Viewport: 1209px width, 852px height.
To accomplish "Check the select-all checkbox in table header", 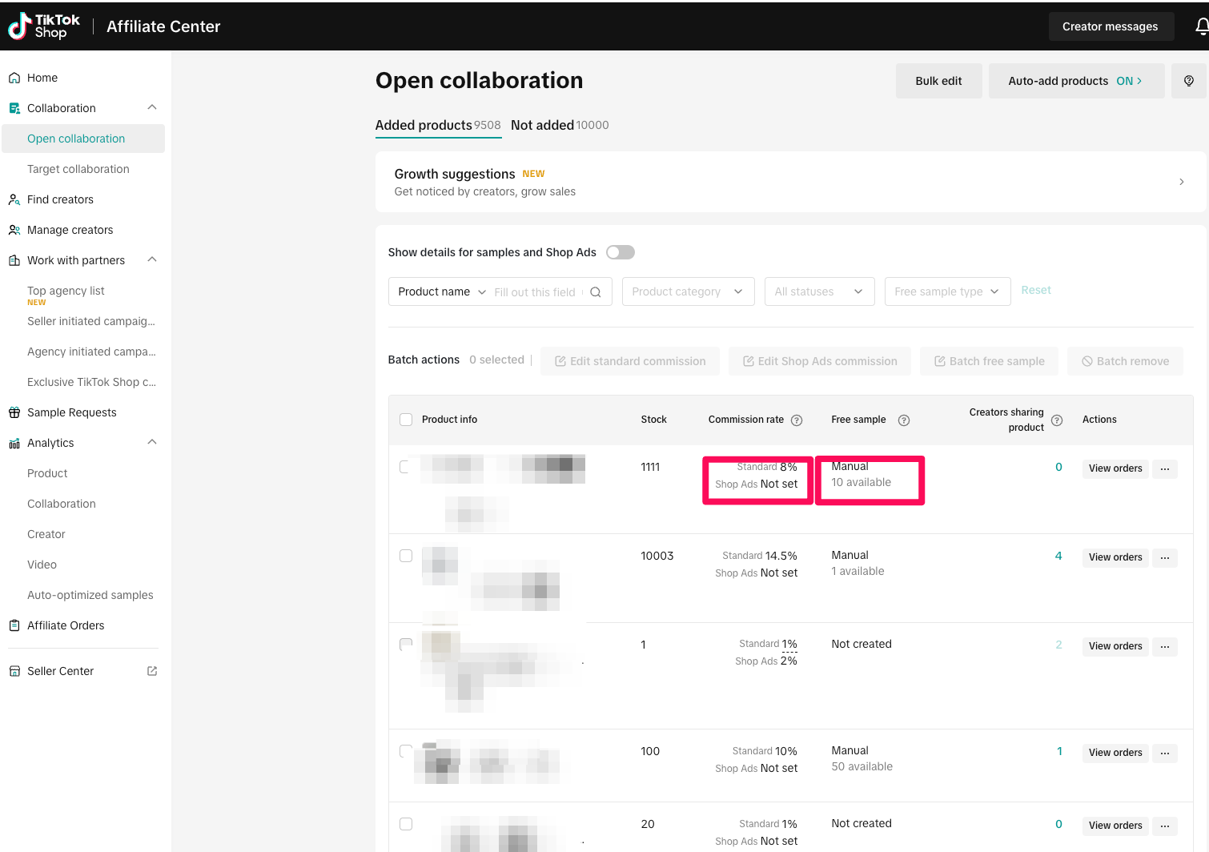I will pos(406,420).
